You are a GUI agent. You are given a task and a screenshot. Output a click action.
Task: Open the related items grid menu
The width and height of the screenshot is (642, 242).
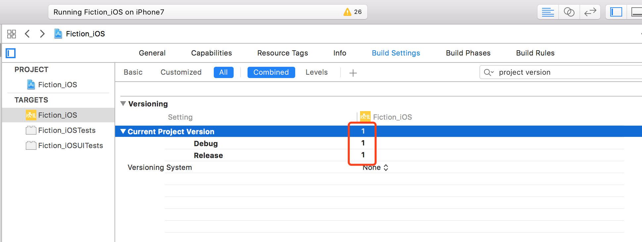[x=12, y=34]
